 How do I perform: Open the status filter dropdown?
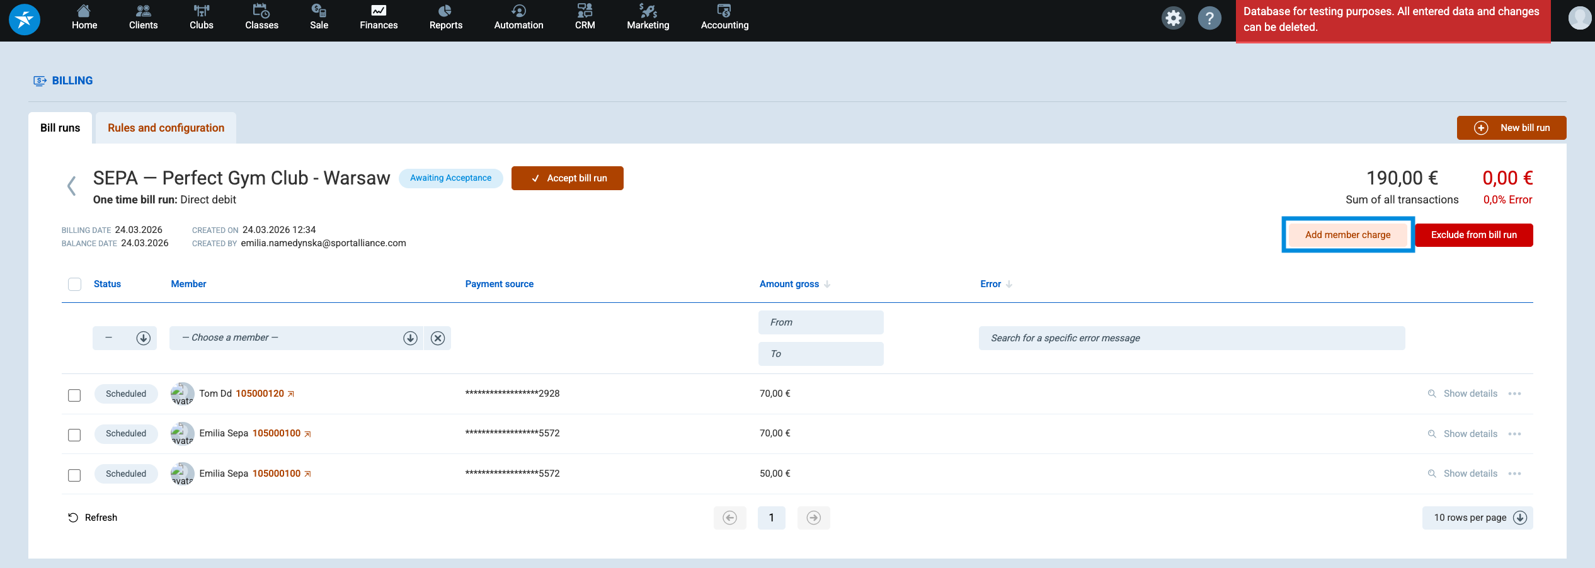124,338
